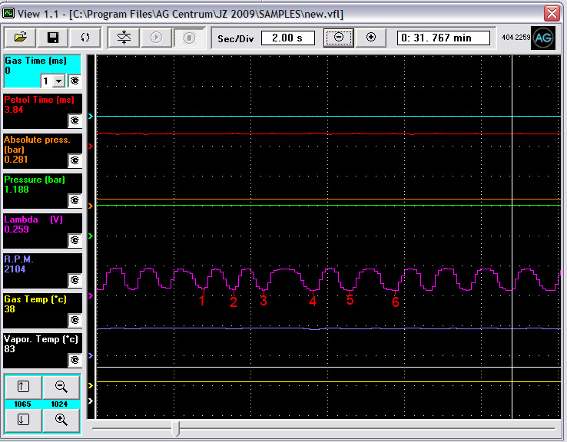567x442 pixels.
Task: Click the vertical zoom out magnifier
Action: point(61,388)
